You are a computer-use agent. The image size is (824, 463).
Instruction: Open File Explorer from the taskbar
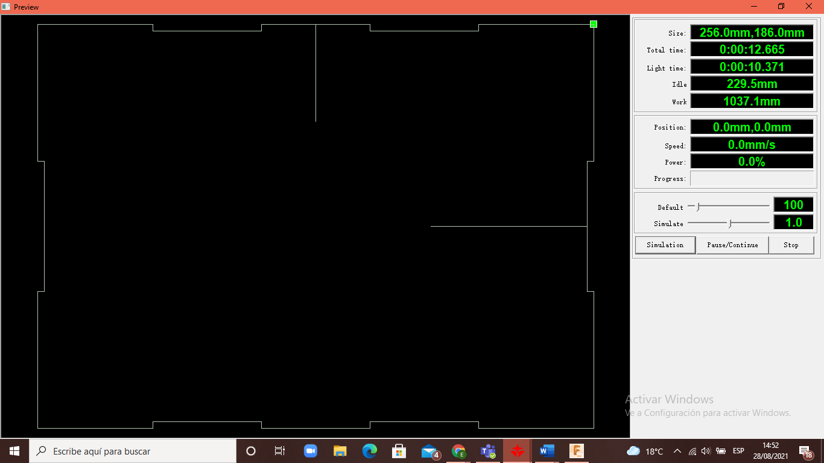[340, 451]
